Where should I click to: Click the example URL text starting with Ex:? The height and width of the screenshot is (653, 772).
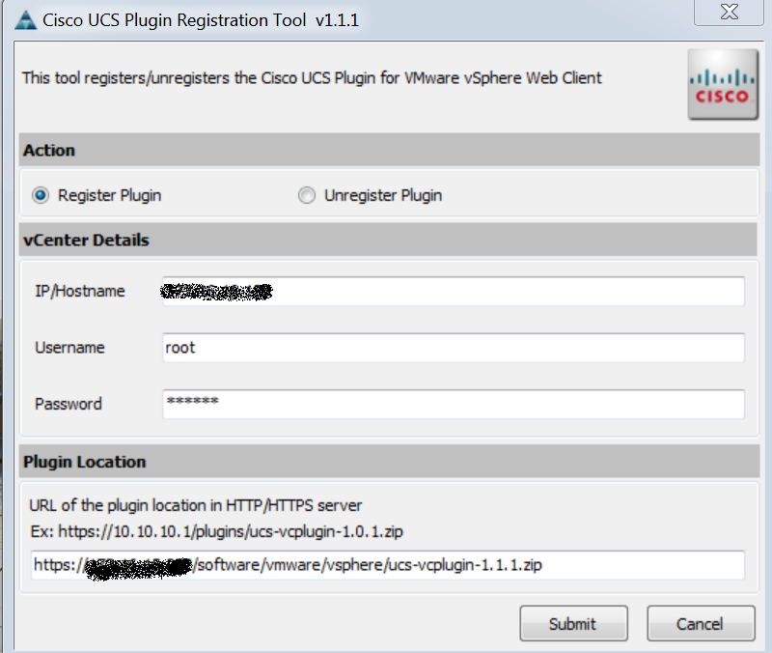pyautogui.click(x=216, y=531)
